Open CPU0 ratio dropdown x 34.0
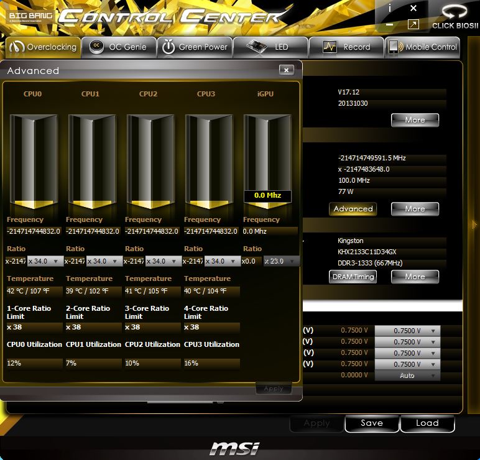The height and width of the screenshot is (460, 480). (45, 261)
